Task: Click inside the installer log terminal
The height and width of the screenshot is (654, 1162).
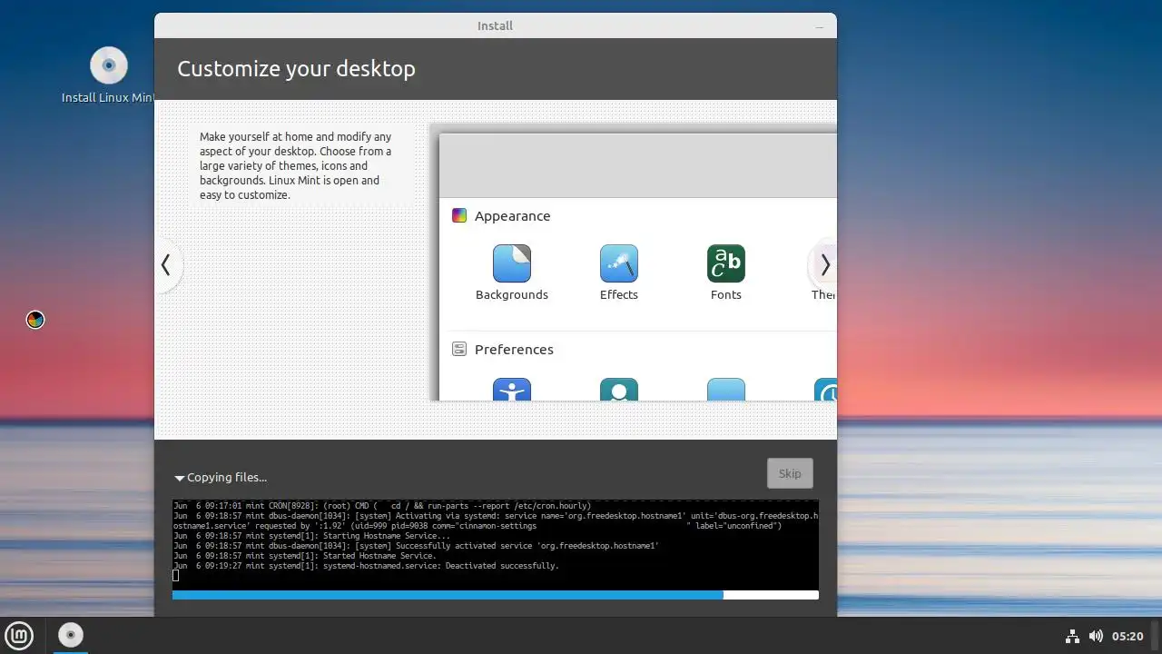Action: 496,545
